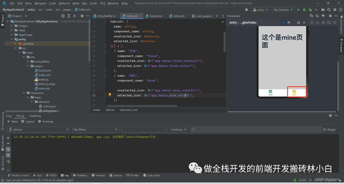Toggle the Structure side panel

[x=3, y=163]
